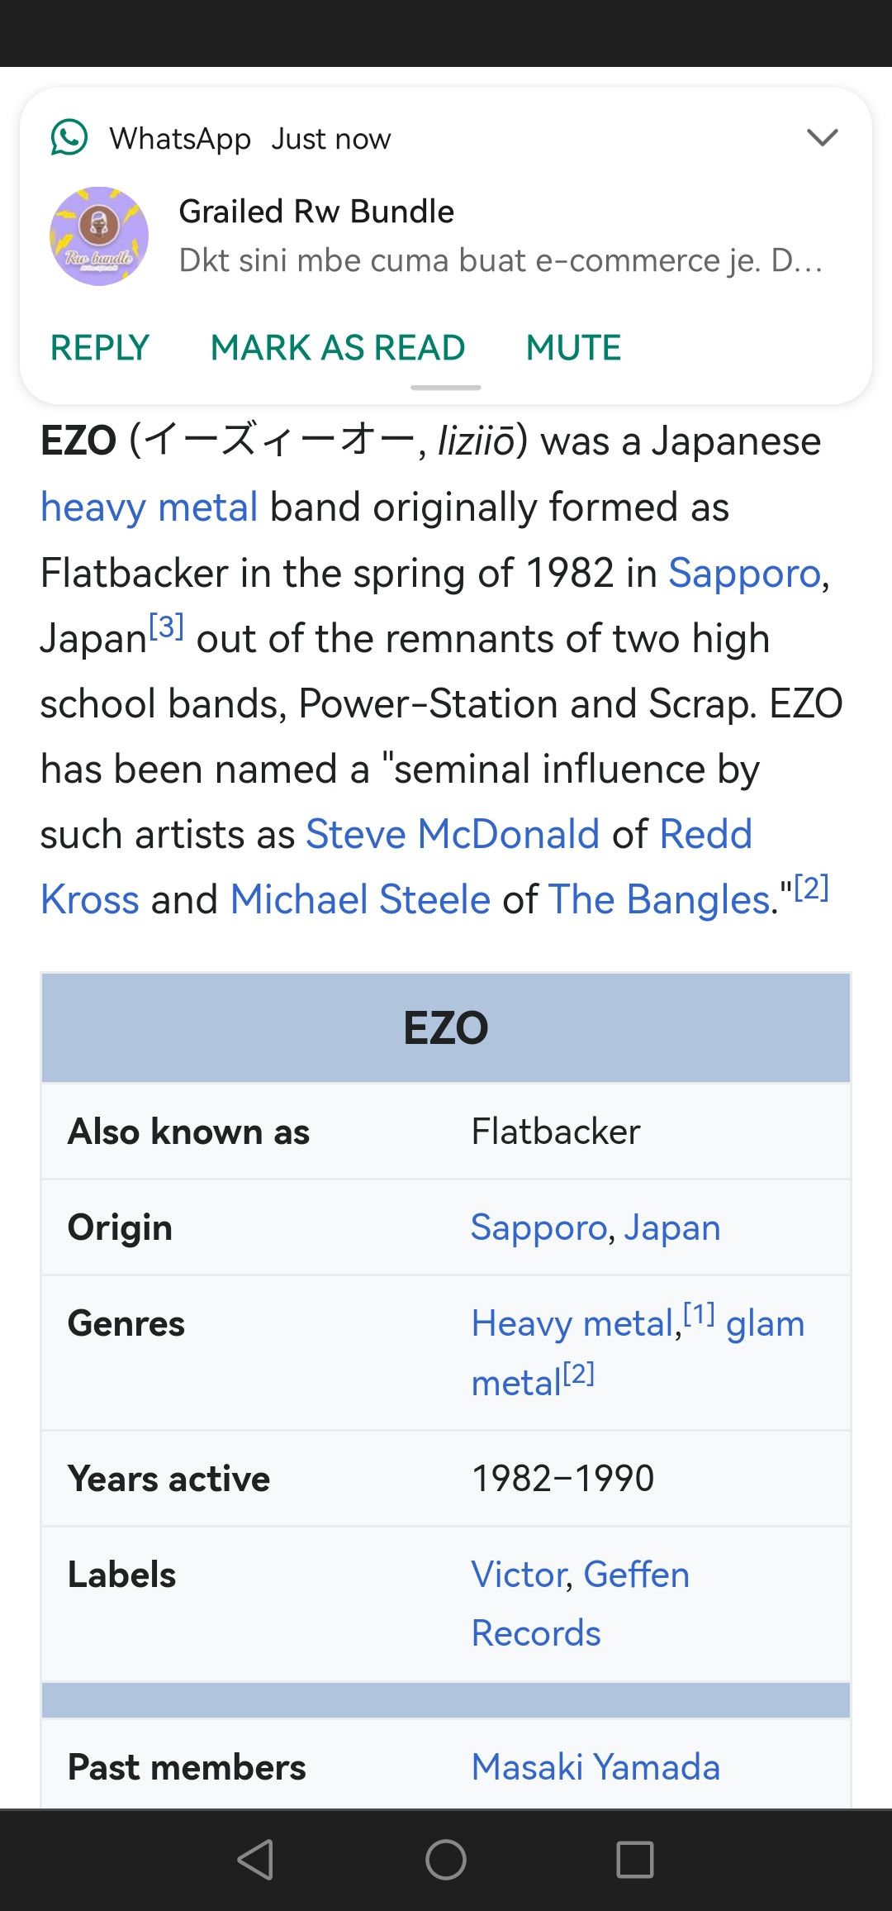Tap the notification drag handle bar
This screenshot has height=1911, width=892.
(x=446, y=387)
